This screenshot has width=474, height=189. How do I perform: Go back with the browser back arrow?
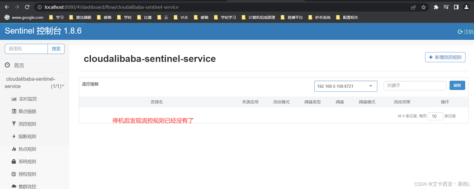7,7
